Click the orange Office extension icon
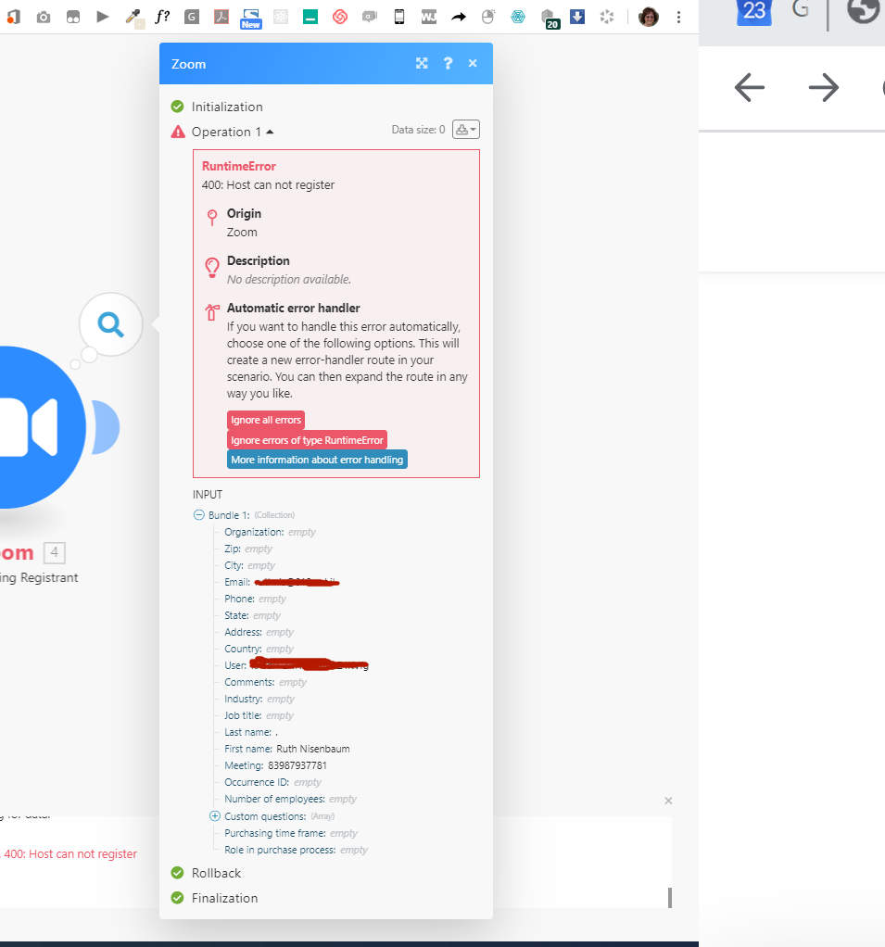The width and height of the screenshot is (885, 947). (13, 17)
